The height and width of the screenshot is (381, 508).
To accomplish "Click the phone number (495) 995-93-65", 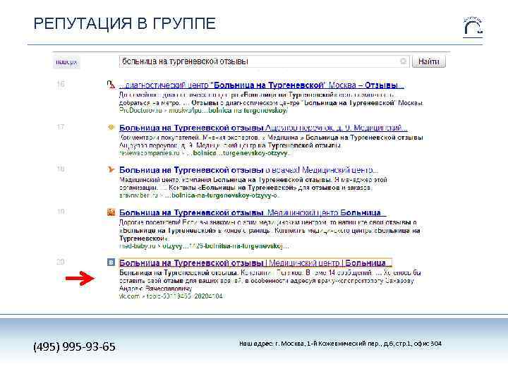I will pos(74,346).
